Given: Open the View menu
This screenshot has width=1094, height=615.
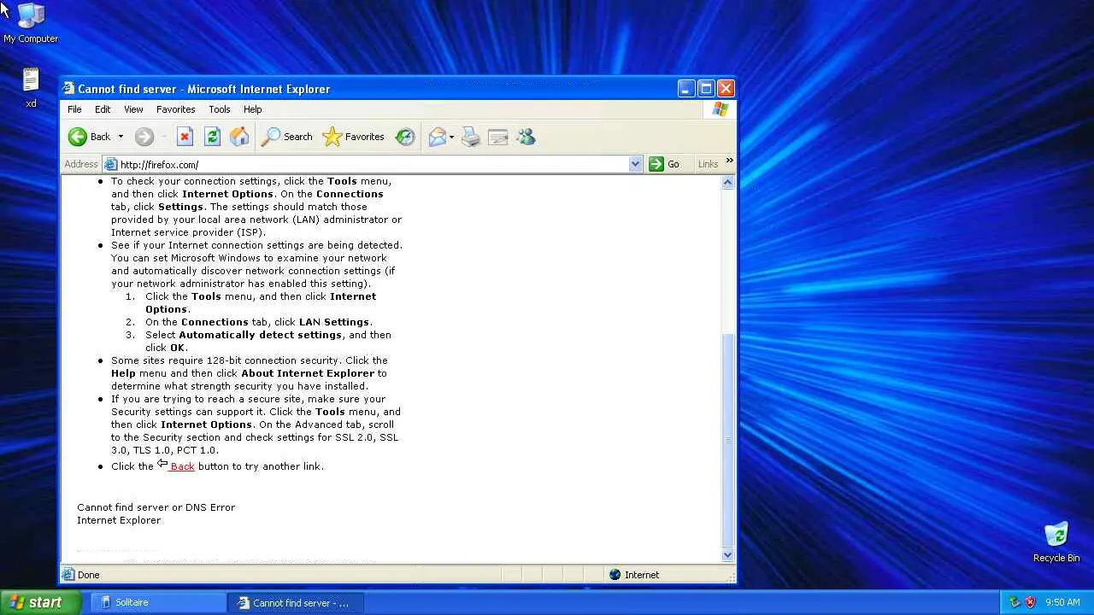Looking at the screenshot, I should click(133, 109).
